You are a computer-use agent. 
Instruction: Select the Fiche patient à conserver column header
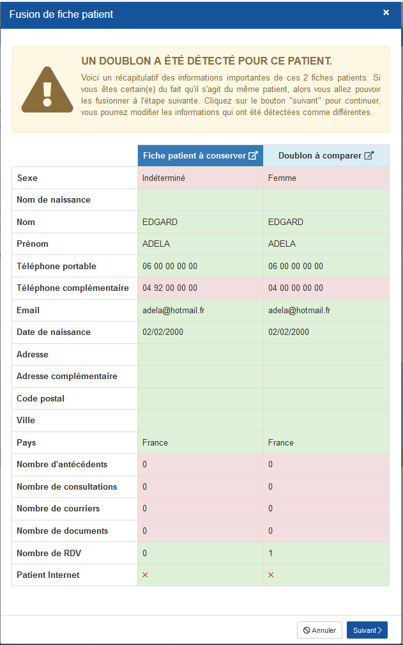pos(201,155)
